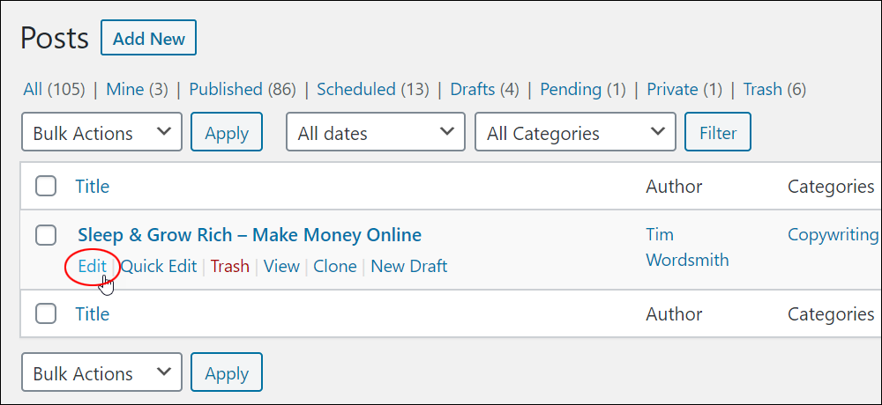
Task: Click the top Apply button
Action: [227, 132]
